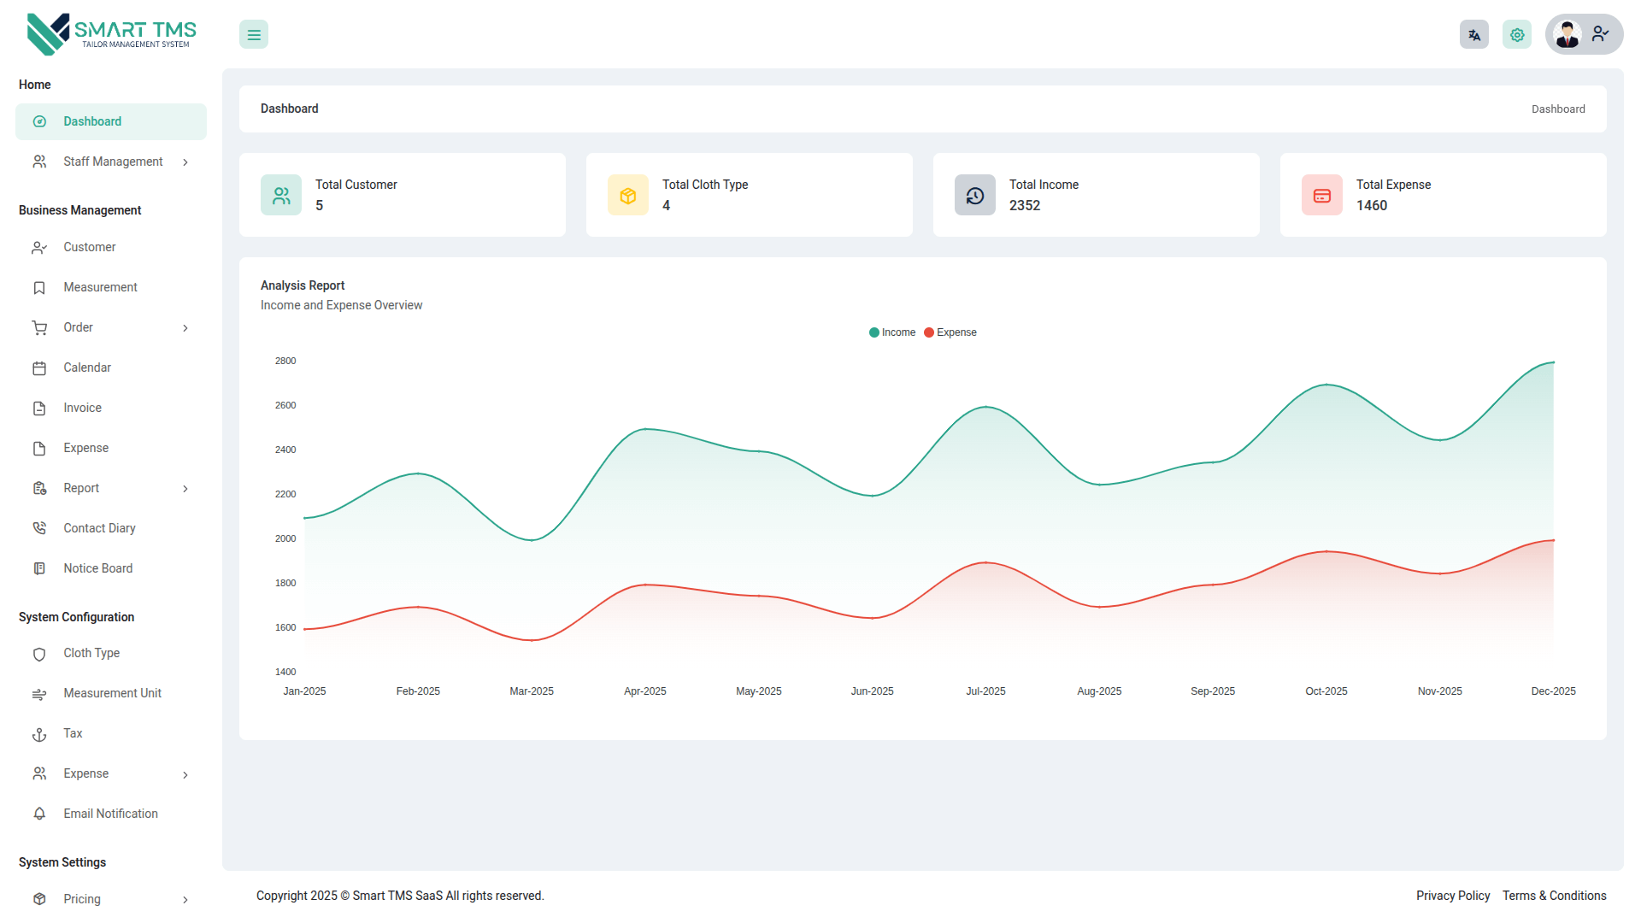This screenshot has height=923, width=1641.
Task: Click the Total Expense card icon
Action: click(x=1321, y=196)
